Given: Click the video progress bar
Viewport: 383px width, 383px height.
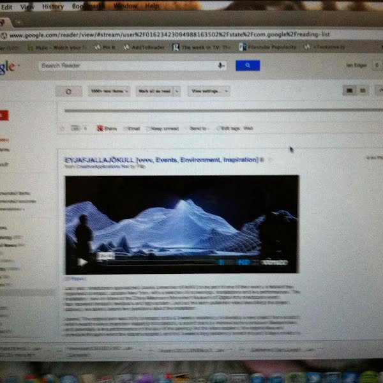Looking at the screenshot, I should pos(166,262).
